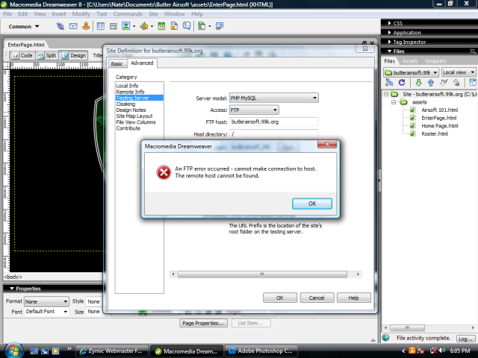Open the Font dropdown in Properties
This screenshot has height=358, width=478.
(46, 312)
